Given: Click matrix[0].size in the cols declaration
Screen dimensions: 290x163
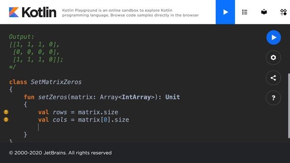Looking at the screenshot, I should [x=104, y=120].
